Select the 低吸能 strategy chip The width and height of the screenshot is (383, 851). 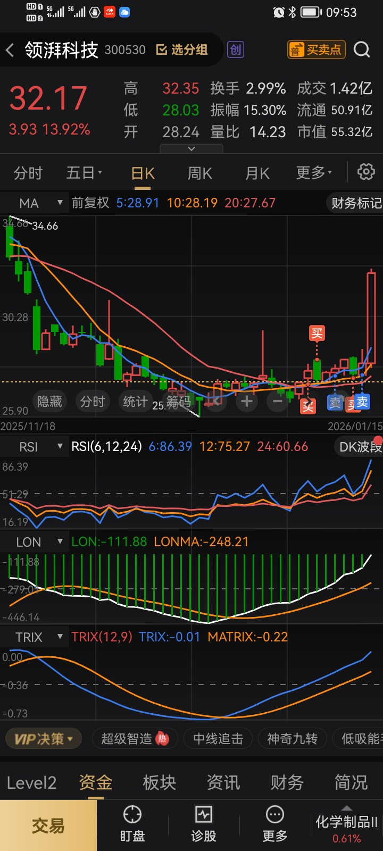click(358, 739)
